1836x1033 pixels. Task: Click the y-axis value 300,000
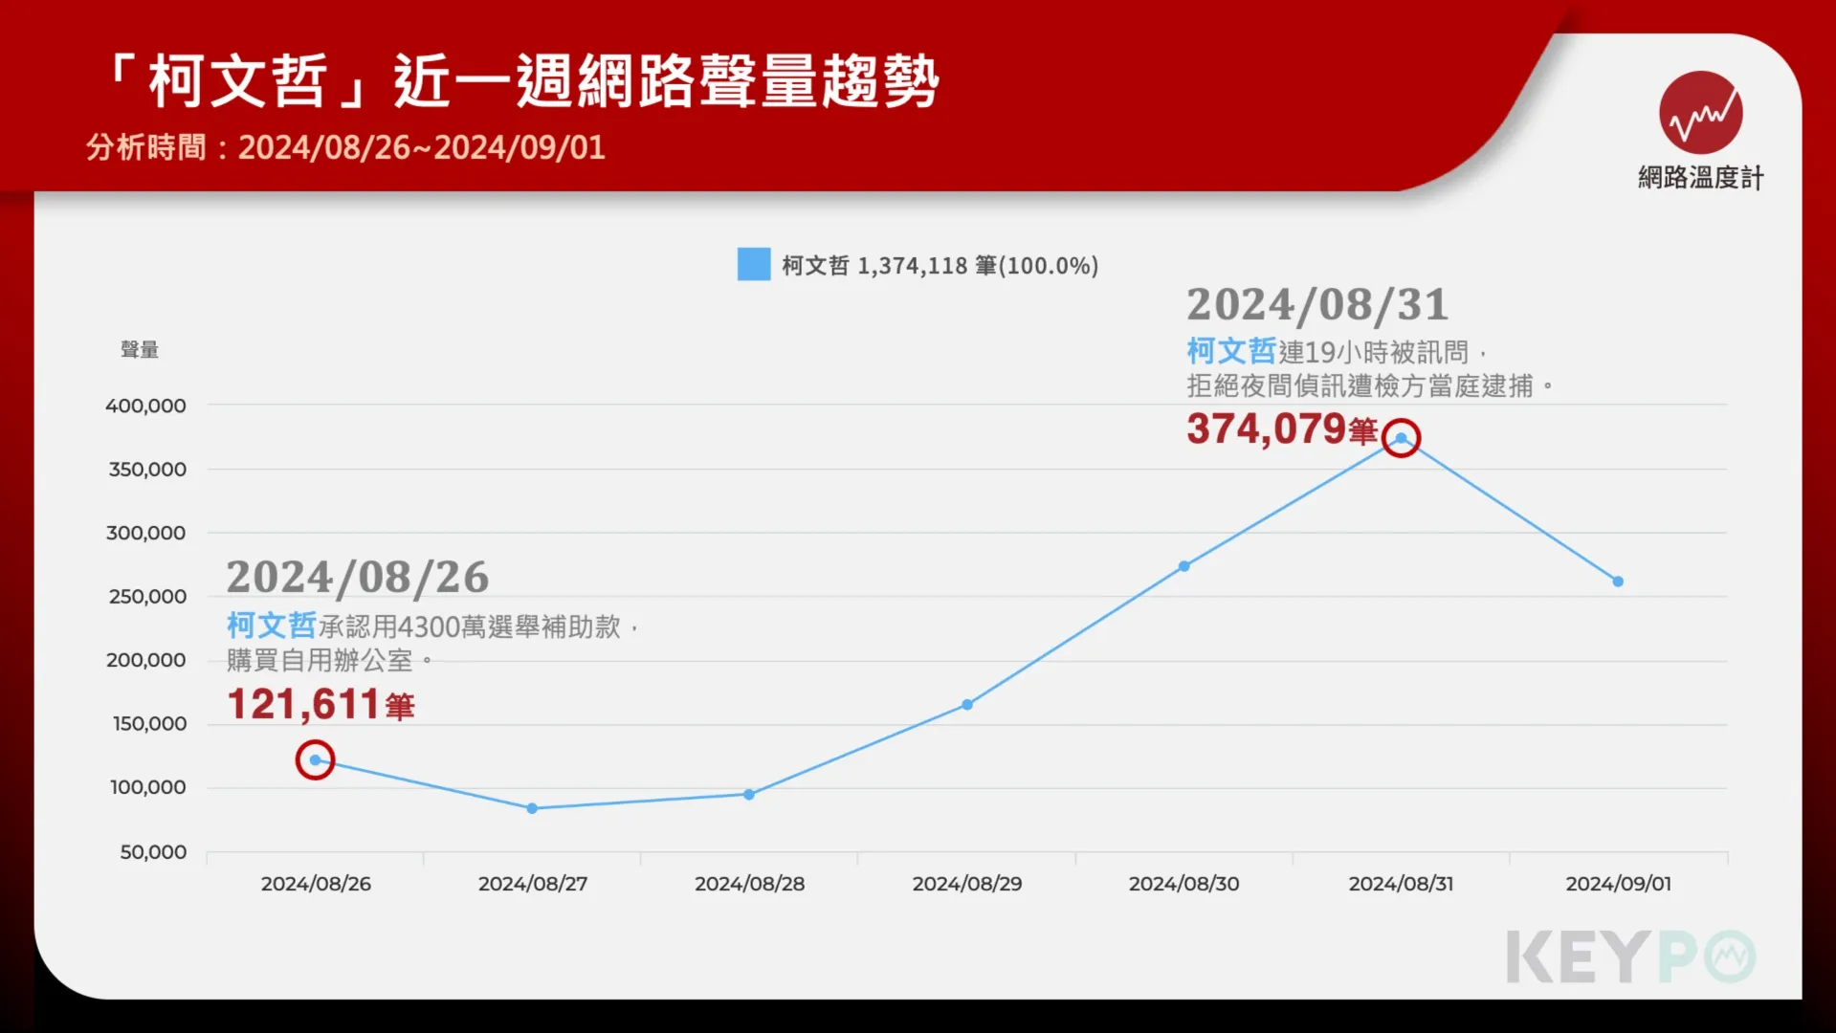click(x=145, y=533)
